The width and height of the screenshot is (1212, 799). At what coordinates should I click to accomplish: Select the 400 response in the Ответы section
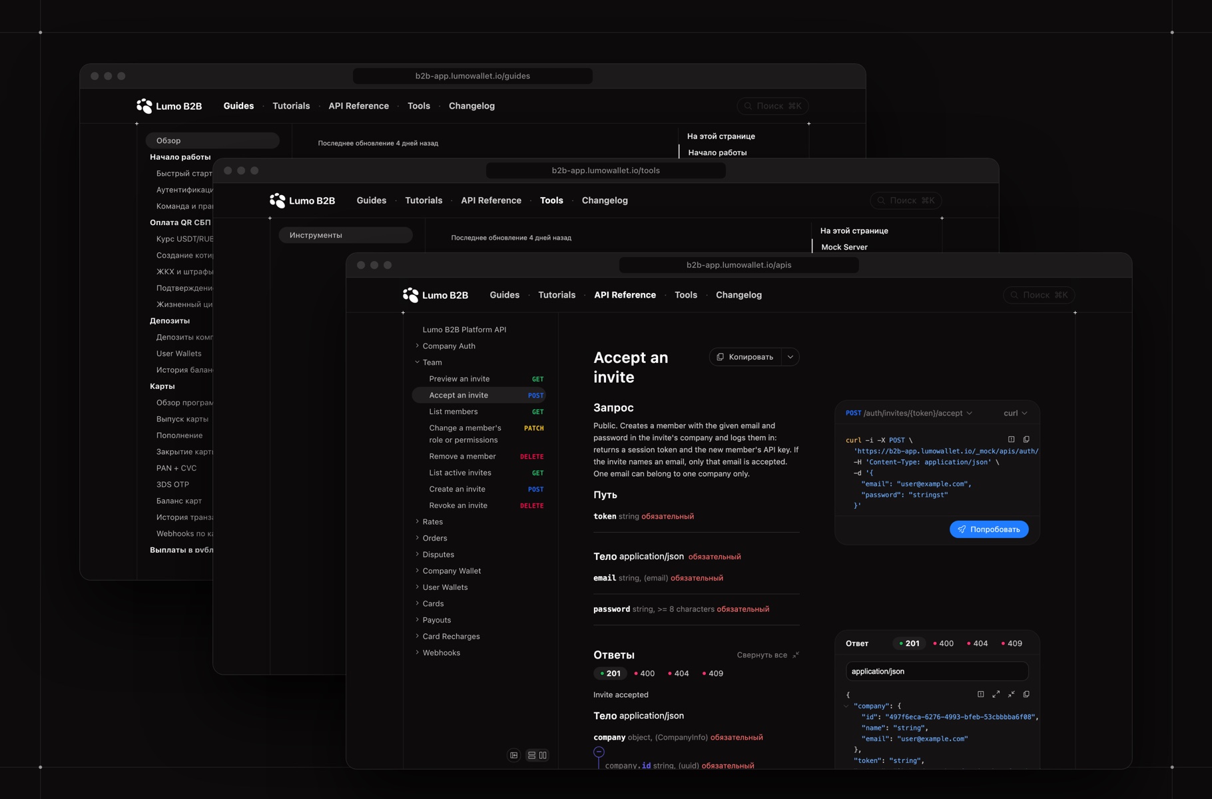(x=644, y=674)
